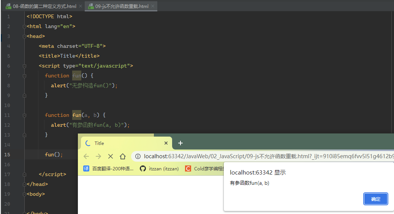
Task: Close the Title browser tab
Action: click(x=166, y=143)
